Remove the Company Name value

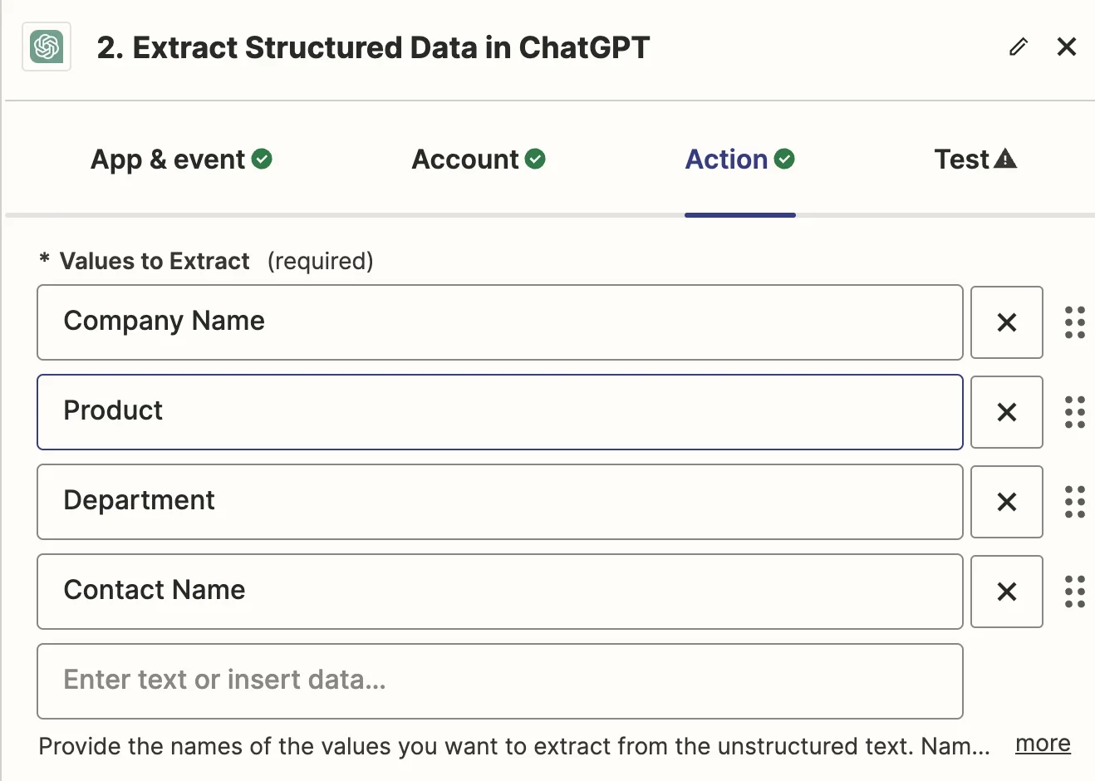click(1006, 322)
